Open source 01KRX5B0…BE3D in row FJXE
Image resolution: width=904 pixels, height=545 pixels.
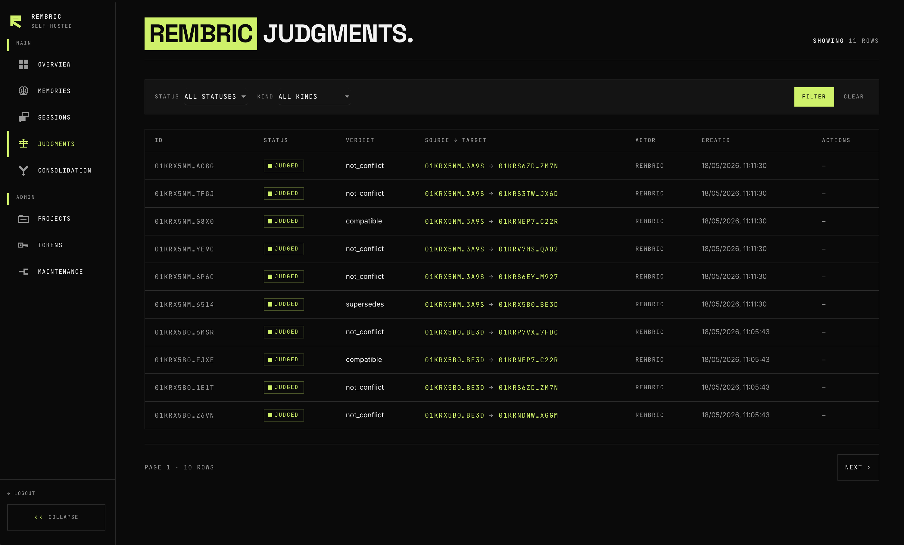(455, 360)
